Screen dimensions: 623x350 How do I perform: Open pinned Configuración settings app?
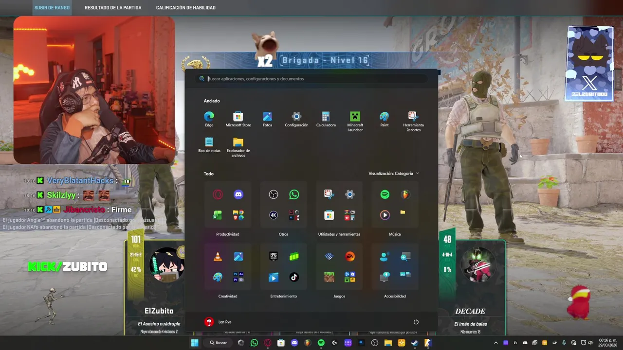point(296,119)
